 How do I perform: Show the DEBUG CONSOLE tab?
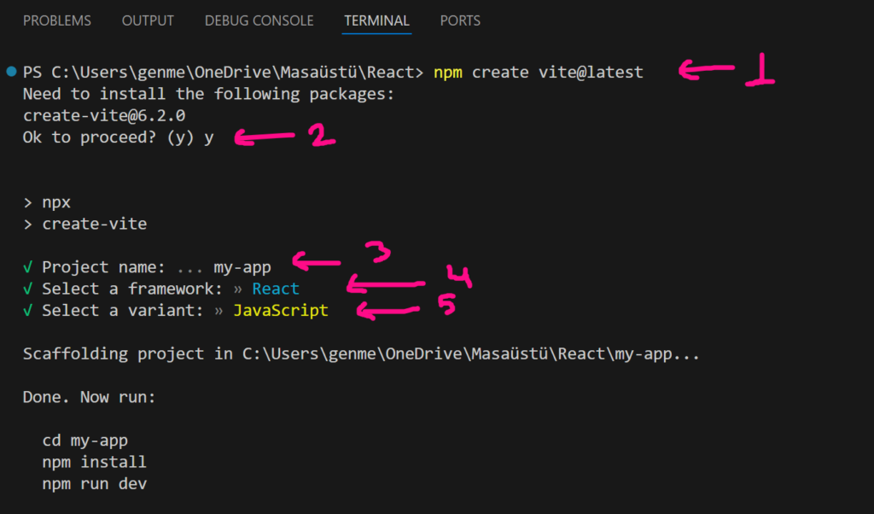[x=259, y=20]
